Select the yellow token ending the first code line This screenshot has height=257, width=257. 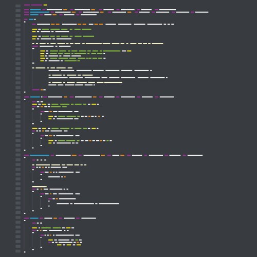[x=45, y=5]
